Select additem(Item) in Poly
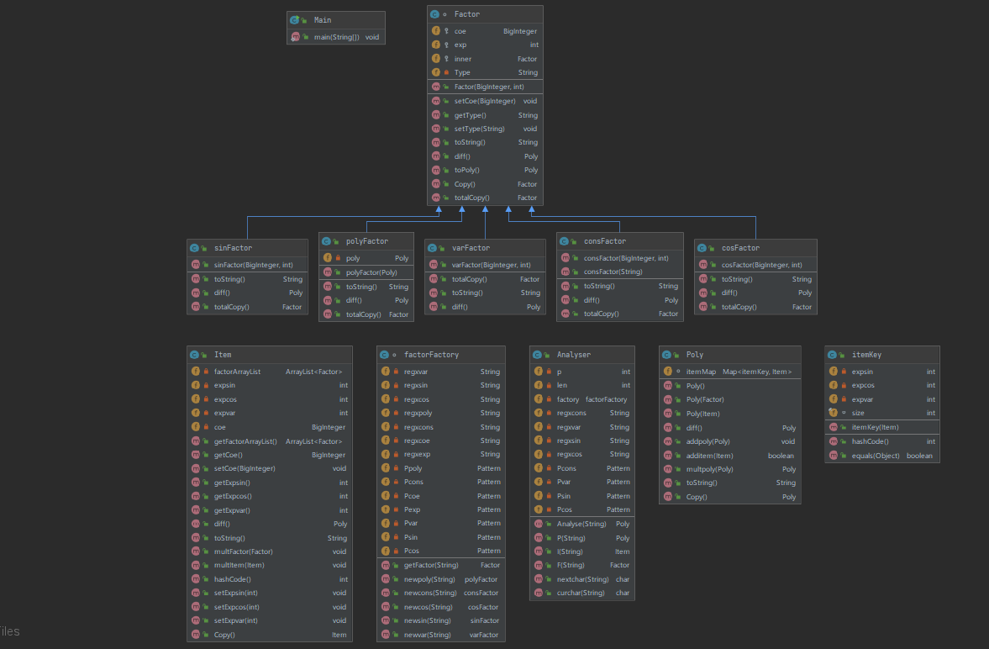Image resolution: width=989 pixels, height=649 pixels. (729, 455)
